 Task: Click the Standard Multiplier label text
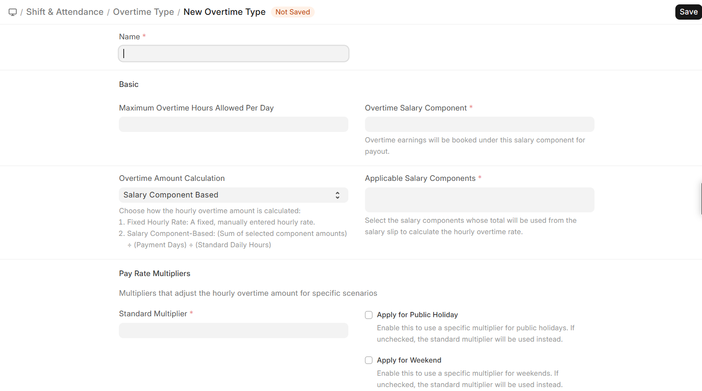153,314
